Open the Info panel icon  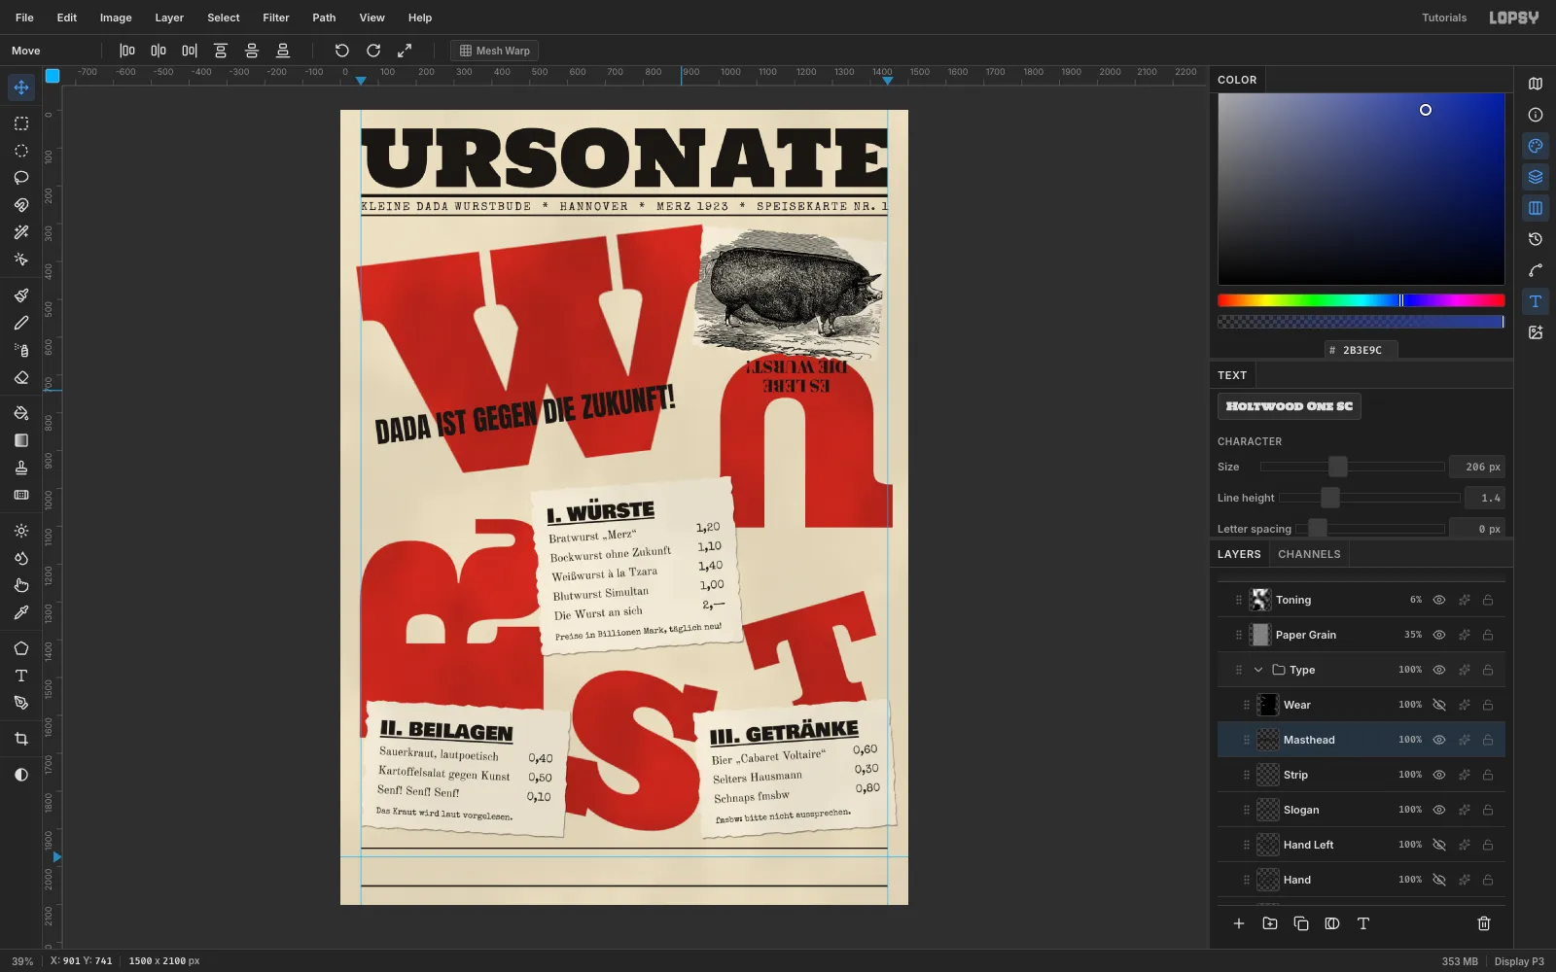[1536, 115]
